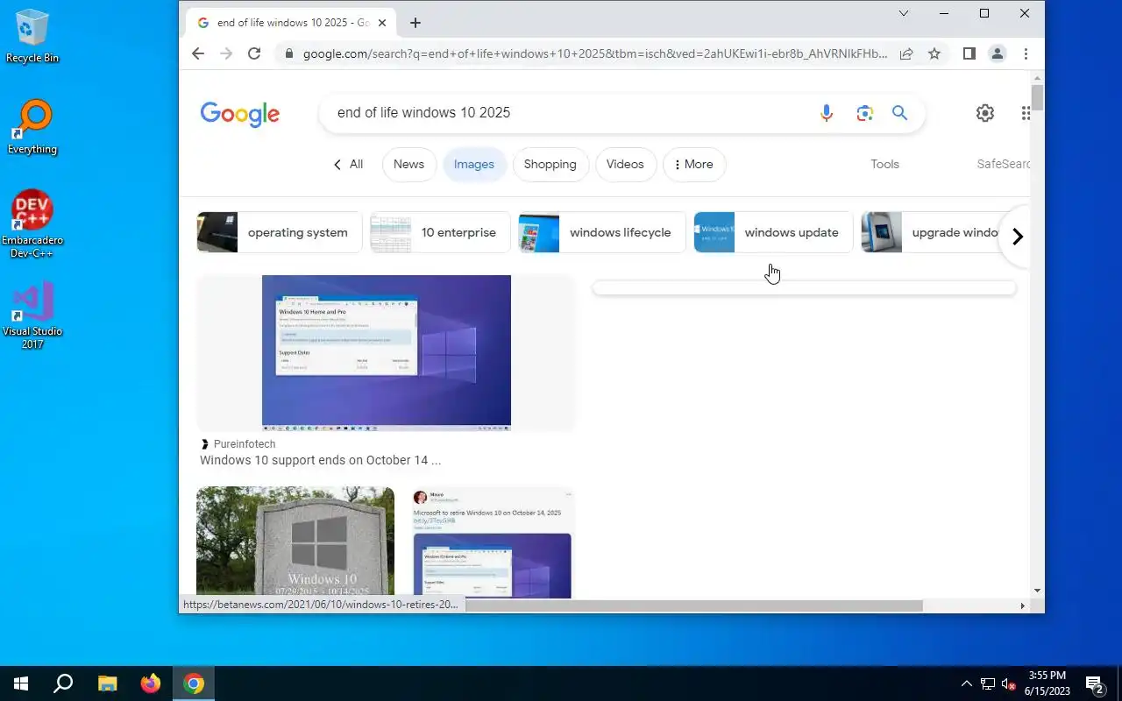Open the Chrome profile avatar

click(998, 53)
